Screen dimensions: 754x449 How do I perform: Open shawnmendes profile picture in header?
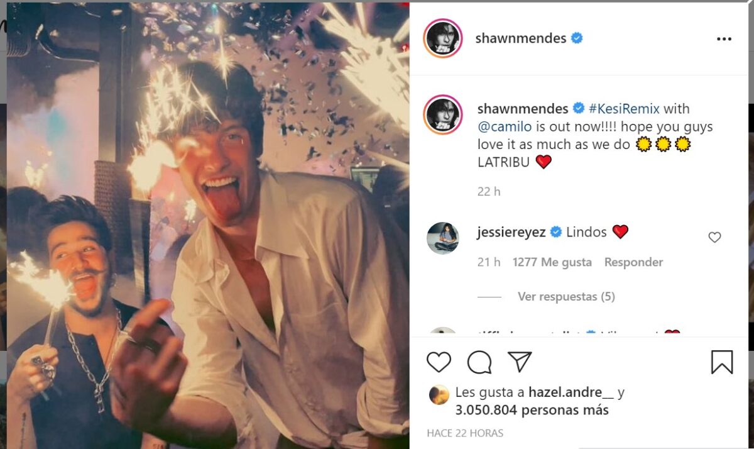[443, 38]
